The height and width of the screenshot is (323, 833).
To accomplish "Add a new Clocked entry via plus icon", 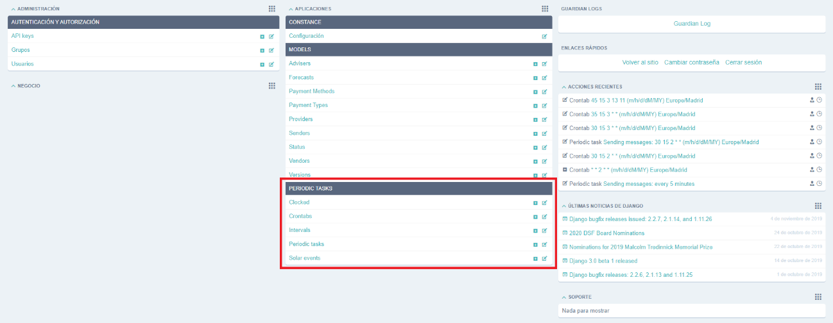I will pos(535,203).
